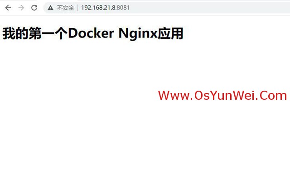This screenshot has width=290, height=181.
Task: Click the 应用 characters ending the heading
Action: point(170,33)
